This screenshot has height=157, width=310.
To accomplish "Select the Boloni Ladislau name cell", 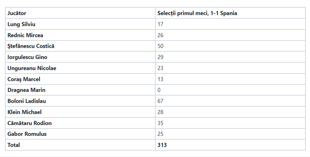I will 80,101.
